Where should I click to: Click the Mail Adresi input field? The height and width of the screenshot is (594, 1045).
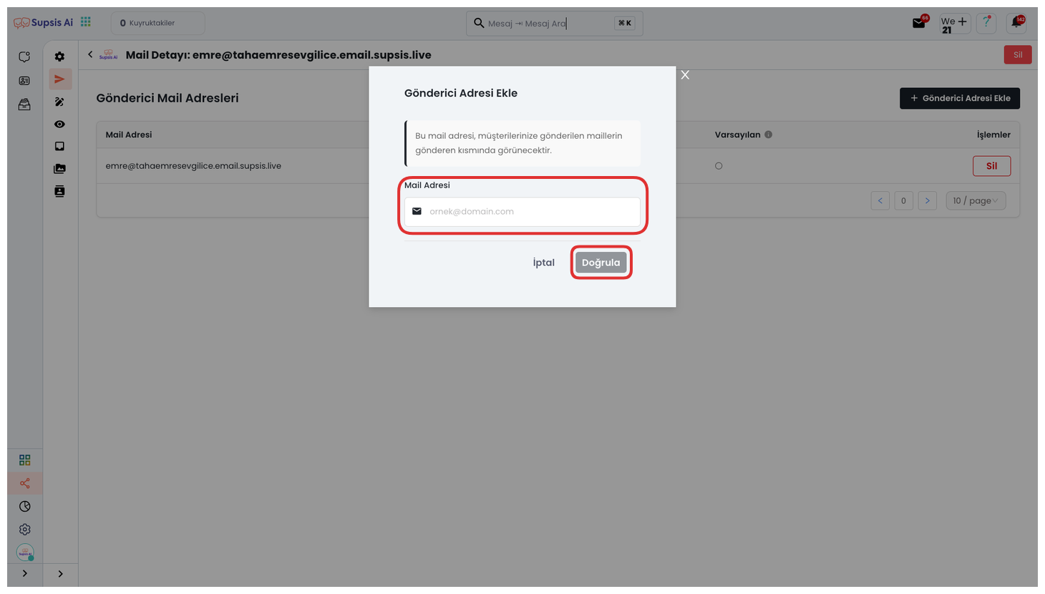[x=530, y=212]
